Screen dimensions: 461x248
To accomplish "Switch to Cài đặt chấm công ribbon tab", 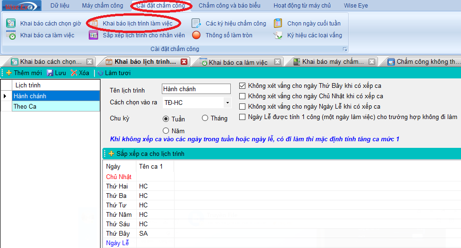I will (161, 6).
